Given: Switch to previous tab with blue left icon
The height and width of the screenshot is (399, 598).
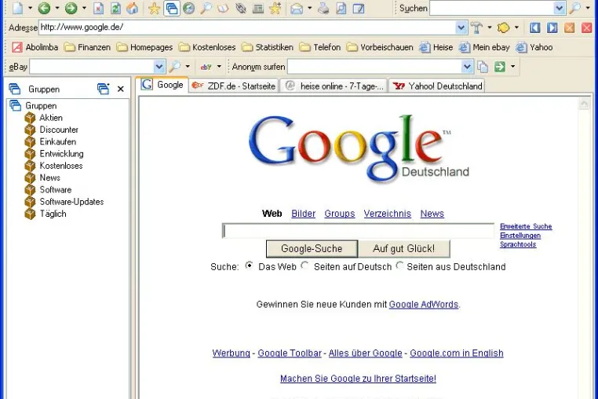Looking at the screenshot, I should click(x=534, y=27).
